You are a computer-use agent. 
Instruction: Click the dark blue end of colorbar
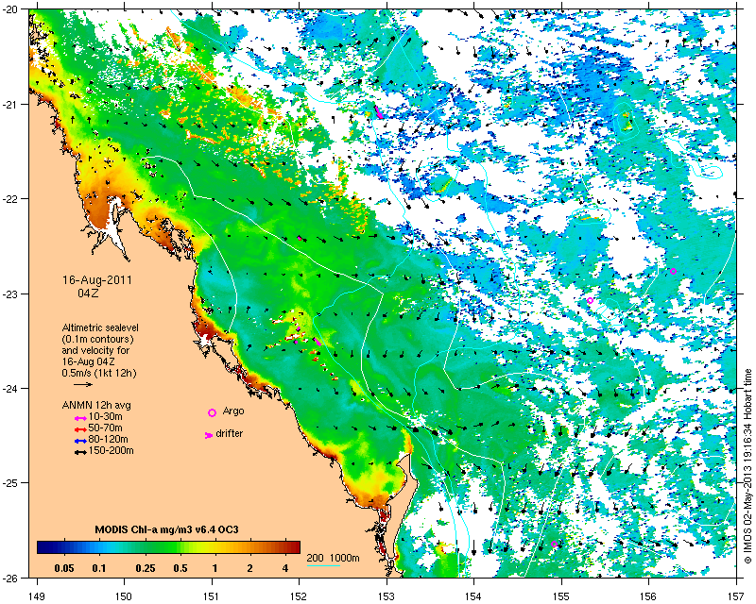click(x=44, y=533)
